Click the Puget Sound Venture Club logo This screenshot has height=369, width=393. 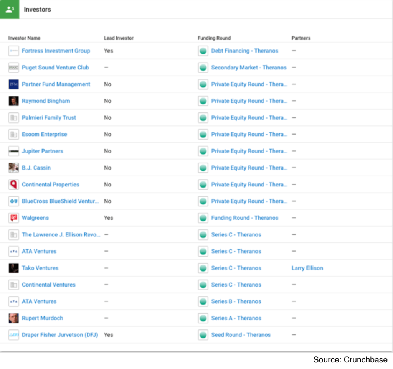click(13, 68)
